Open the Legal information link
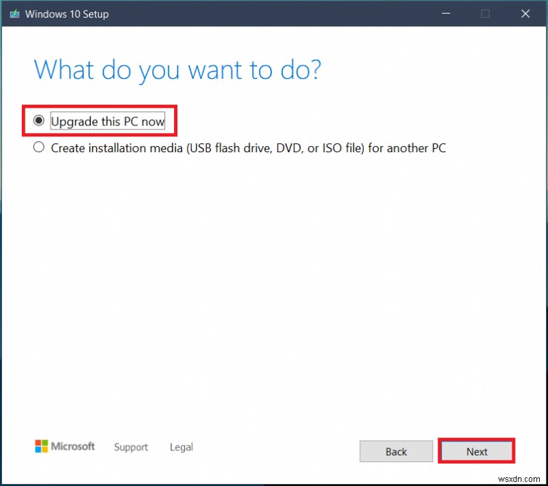 tap(181, 446)
